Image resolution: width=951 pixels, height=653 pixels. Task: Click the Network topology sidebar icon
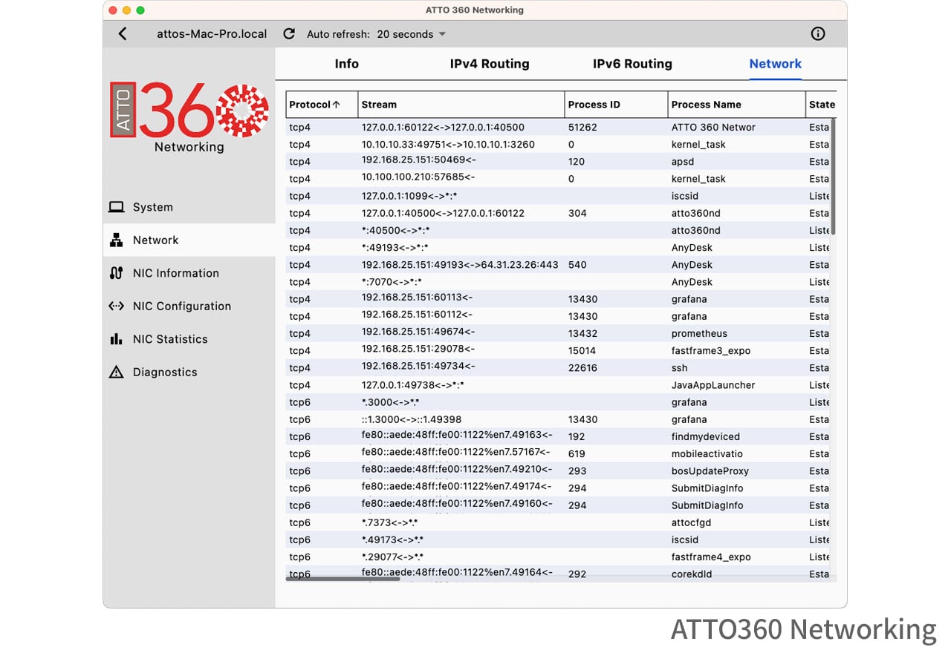[x=116, y=240]
